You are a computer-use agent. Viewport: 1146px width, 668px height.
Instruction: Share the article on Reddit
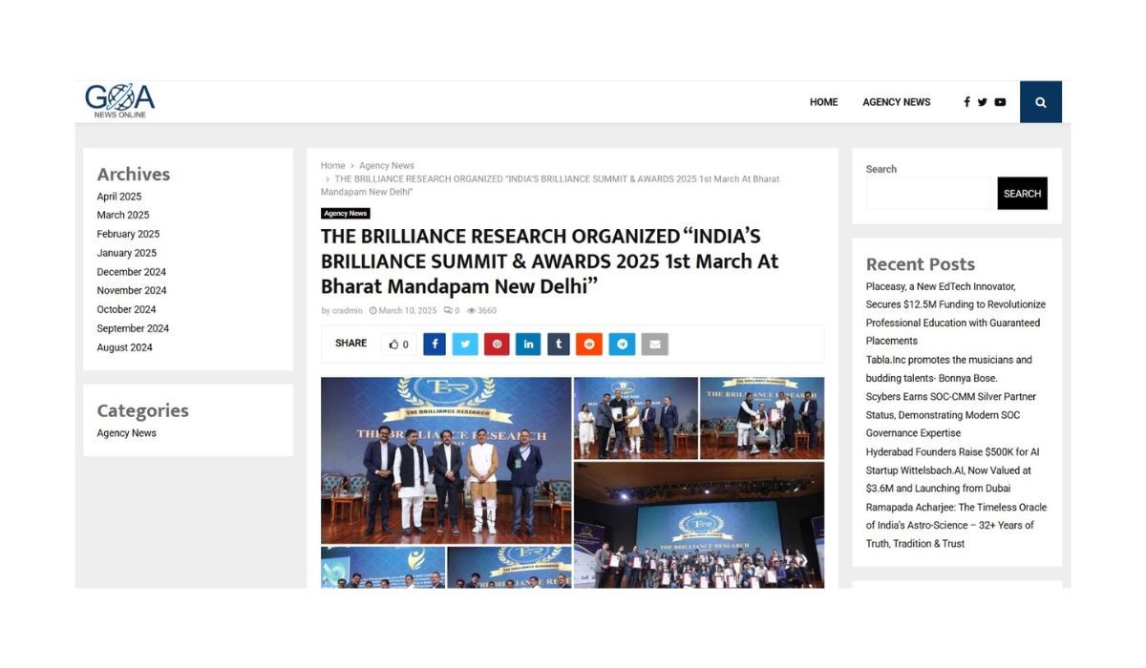pyautogui.click(x=589, y=344)
